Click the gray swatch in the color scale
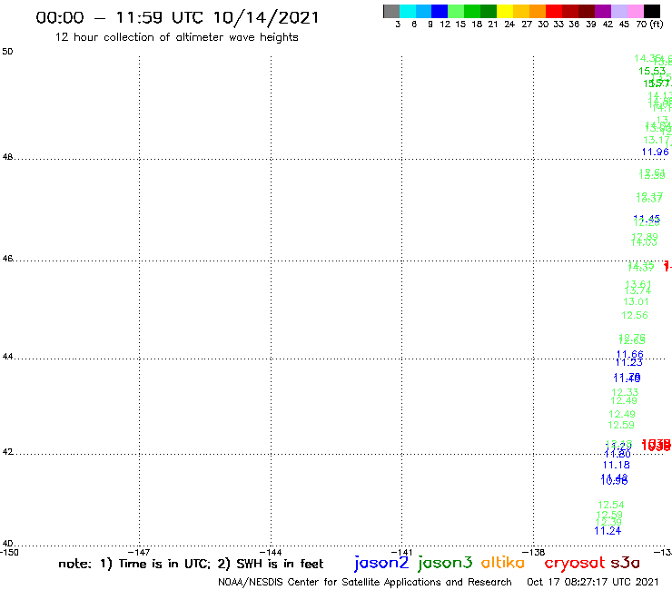672x590 pixels. [391, 11]
